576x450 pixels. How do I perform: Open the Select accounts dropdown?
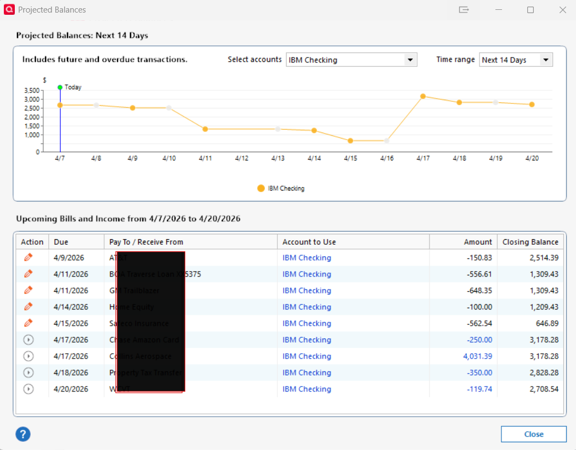[351, 60]
